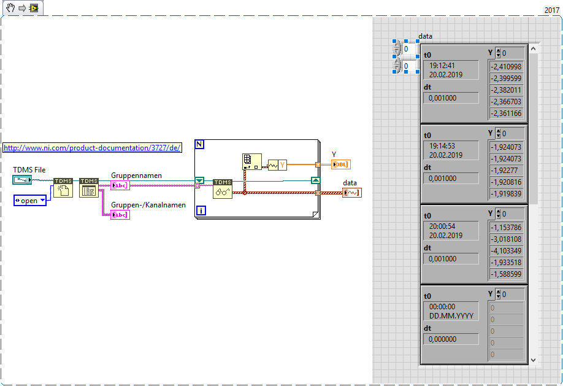Click the dt field of the first waveform
Viewport: 563px width, 386px height.
click(451, 98)
